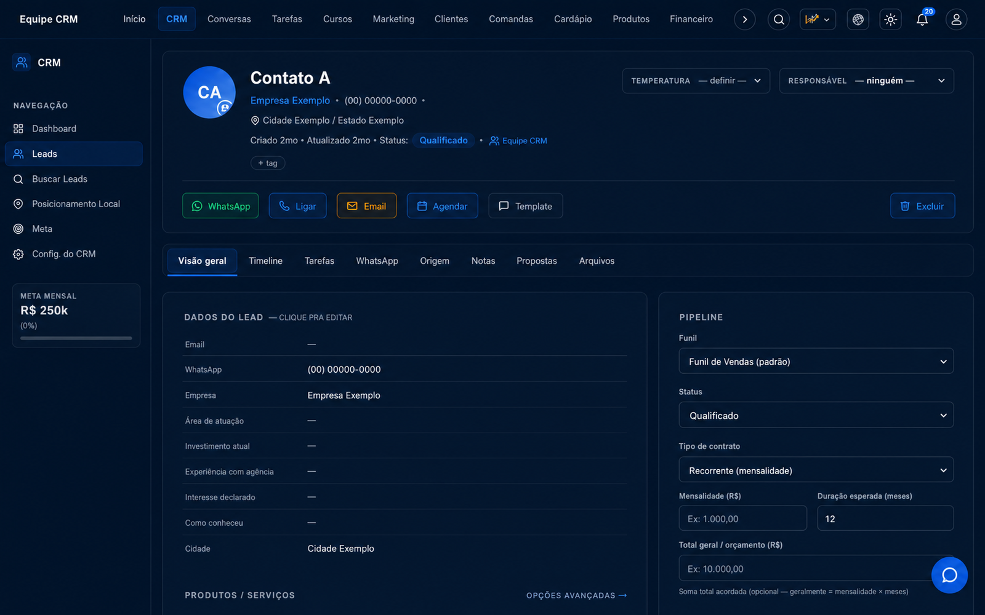This screenshot has width=985, height=615.
Task: Switch to Arquivos tab
Action: click(x=597, y=261)
